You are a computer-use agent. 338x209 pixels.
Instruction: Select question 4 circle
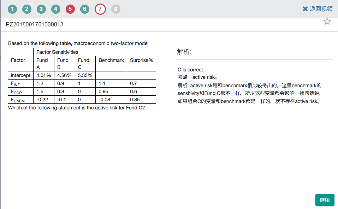pos(56,9)
